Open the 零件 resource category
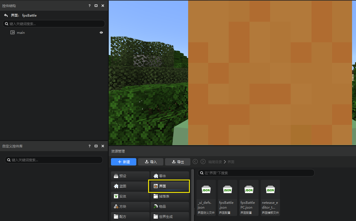Screen dimensions: 356x221 coord(170,176)
